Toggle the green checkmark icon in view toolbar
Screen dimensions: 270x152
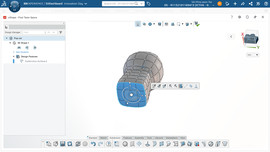pos(197,24)
